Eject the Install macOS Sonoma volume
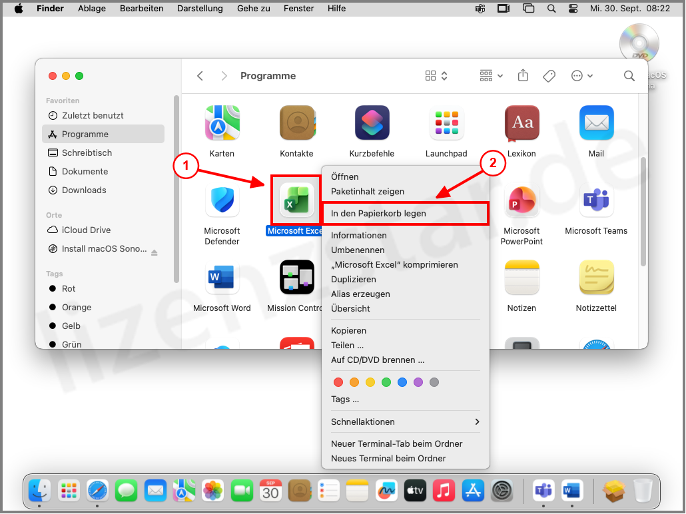This screenshot has height=514, width=686. (x=155, y=252)
